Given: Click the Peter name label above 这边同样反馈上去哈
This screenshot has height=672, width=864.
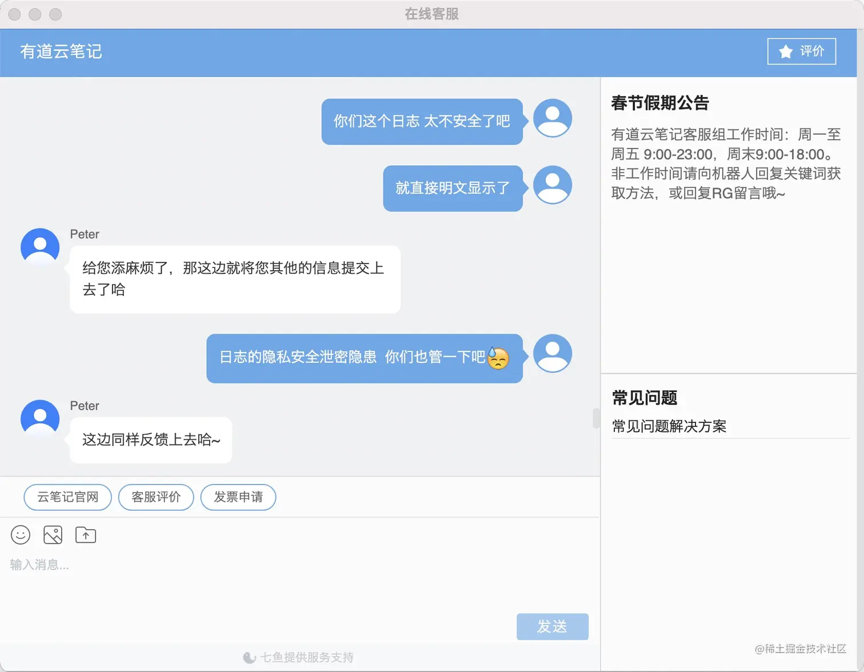Looking at the screenshot, I should click(85, 406).
